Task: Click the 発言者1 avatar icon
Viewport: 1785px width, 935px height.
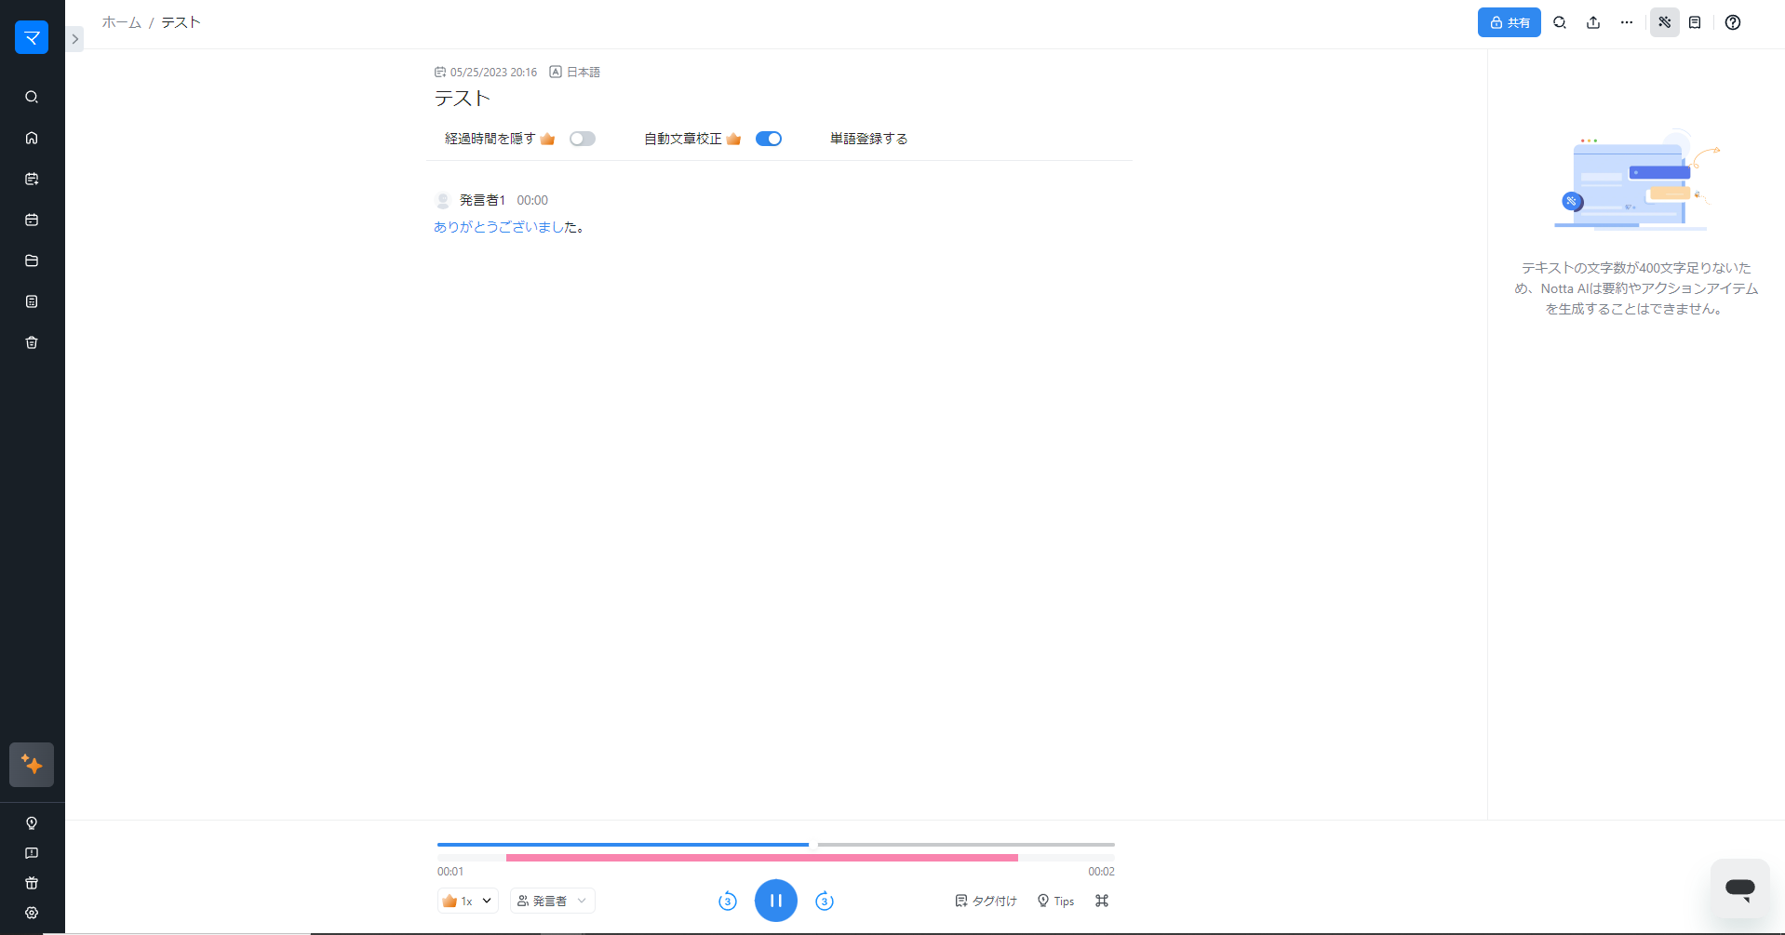Action: coord(443,200)
